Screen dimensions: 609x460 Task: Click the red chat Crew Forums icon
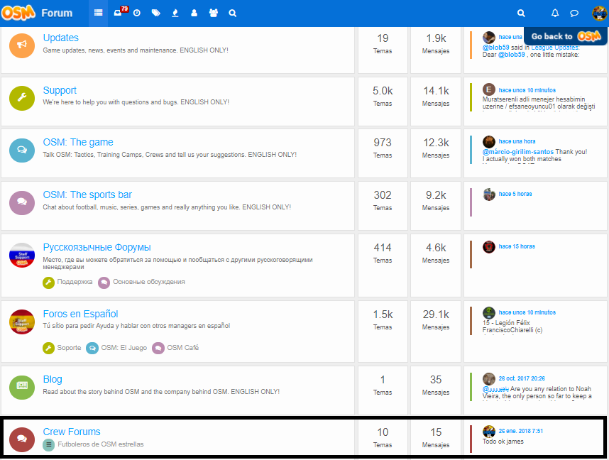22,439
